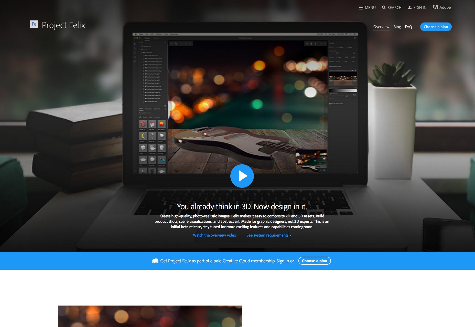Play the overview video

[242, 176]
